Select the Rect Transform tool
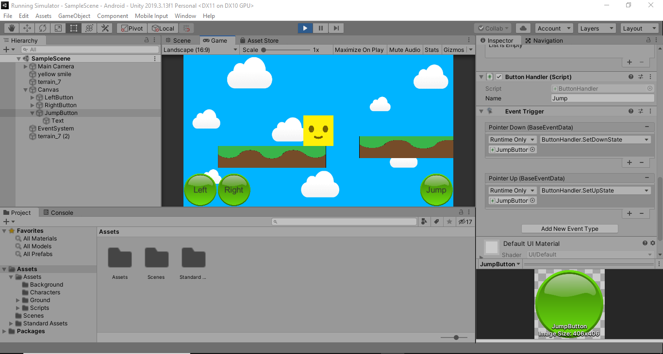The image size is (663, 354). coord(74,28)
